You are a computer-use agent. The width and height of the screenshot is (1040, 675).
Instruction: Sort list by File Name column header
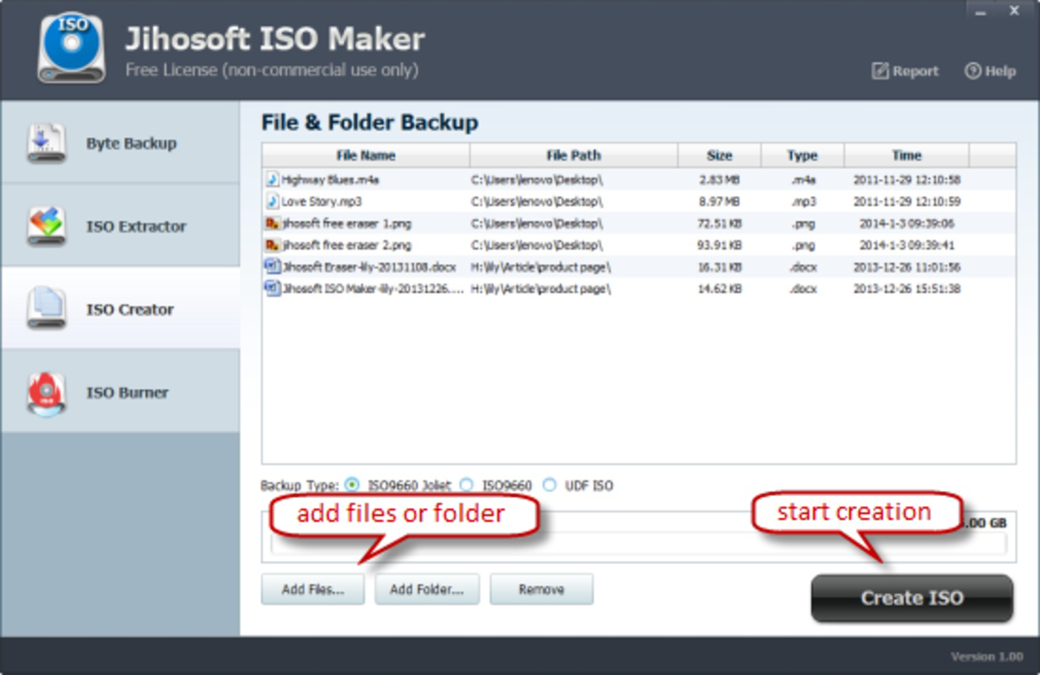point(366,155)
